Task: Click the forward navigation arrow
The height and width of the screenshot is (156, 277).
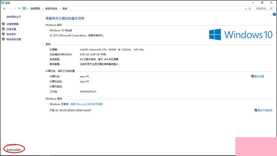Action: coord(10,9)
